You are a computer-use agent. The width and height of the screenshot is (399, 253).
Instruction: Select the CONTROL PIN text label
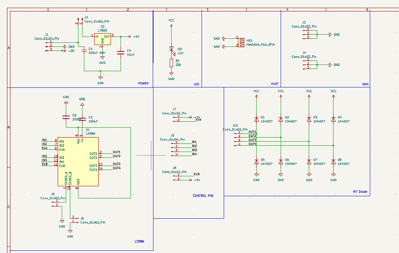point(203,196)
